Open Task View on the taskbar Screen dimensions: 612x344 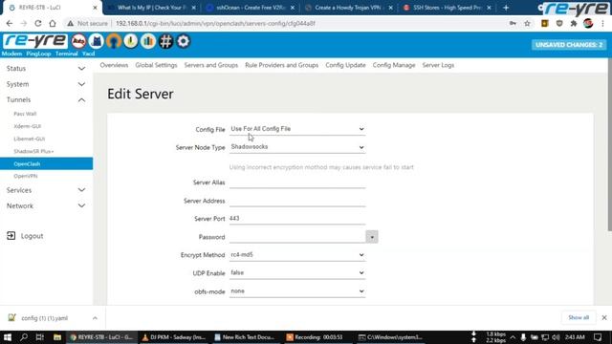(40, 337)
